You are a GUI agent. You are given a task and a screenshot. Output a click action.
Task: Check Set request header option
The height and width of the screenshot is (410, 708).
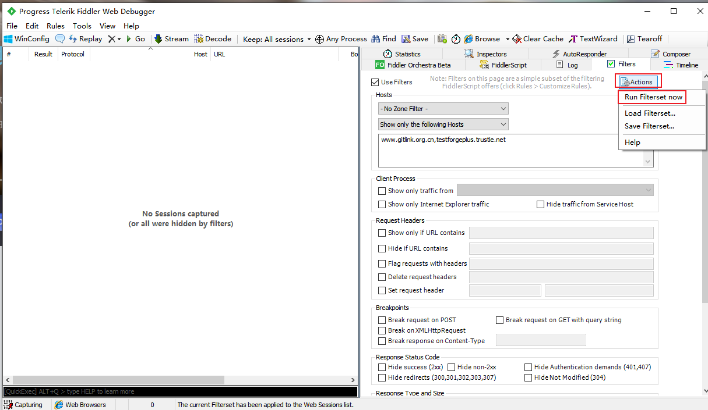point(382,290)
